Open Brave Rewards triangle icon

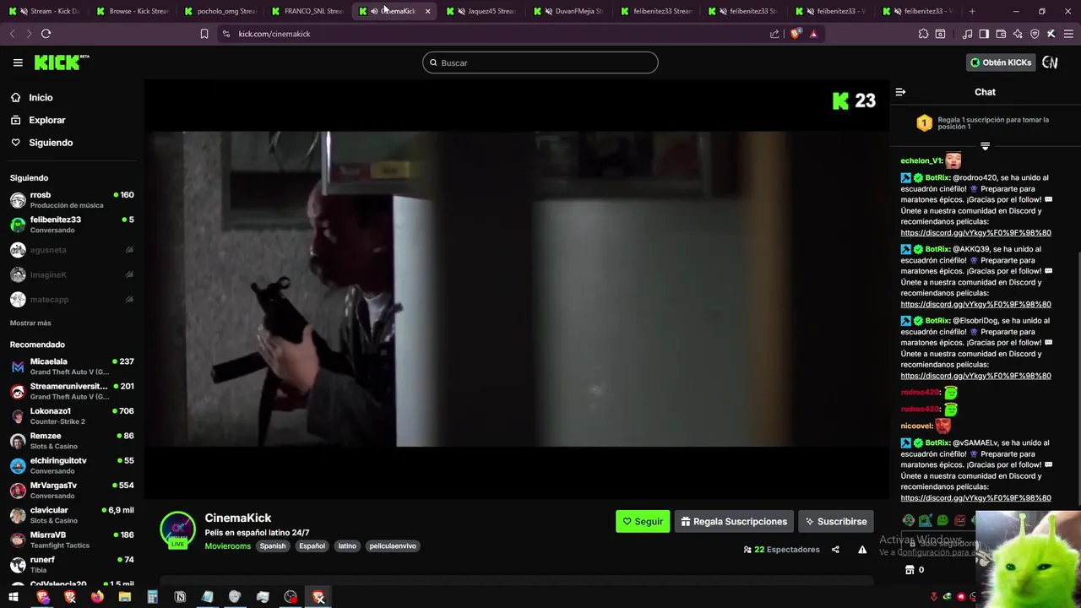[813, 34]
